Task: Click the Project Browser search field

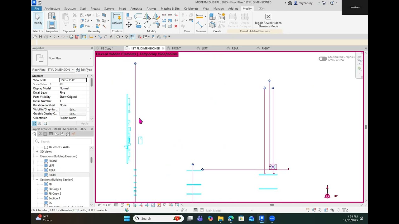Action: tap(62, 142)
